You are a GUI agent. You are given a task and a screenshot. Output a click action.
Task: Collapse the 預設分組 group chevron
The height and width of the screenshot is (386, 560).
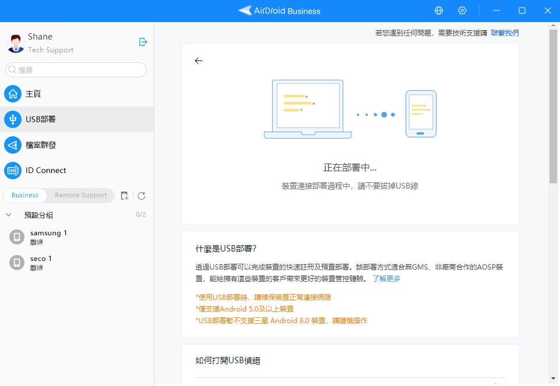[x=9, y=215]
